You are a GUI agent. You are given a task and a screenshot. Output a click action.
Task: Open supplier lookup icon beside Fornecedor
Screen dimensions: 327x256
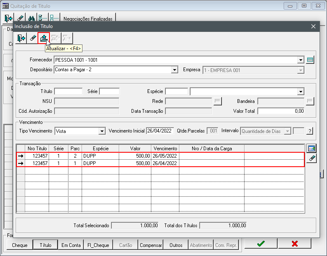pyautogui.click(x=310, y=60)
